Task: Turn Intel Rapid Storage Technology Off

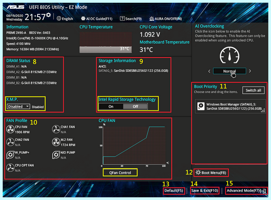Action: [x=135, y=106]
